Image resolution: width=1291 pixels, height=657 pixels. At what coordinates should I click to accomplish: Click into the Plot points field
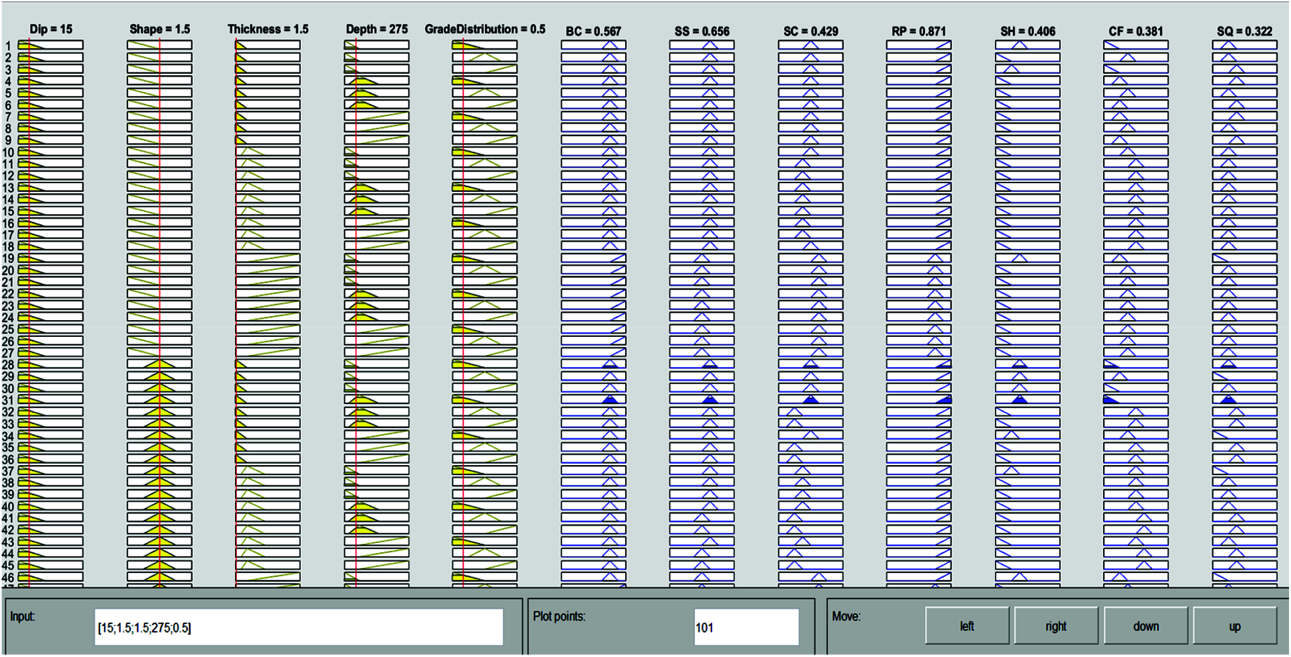[746, 627]
